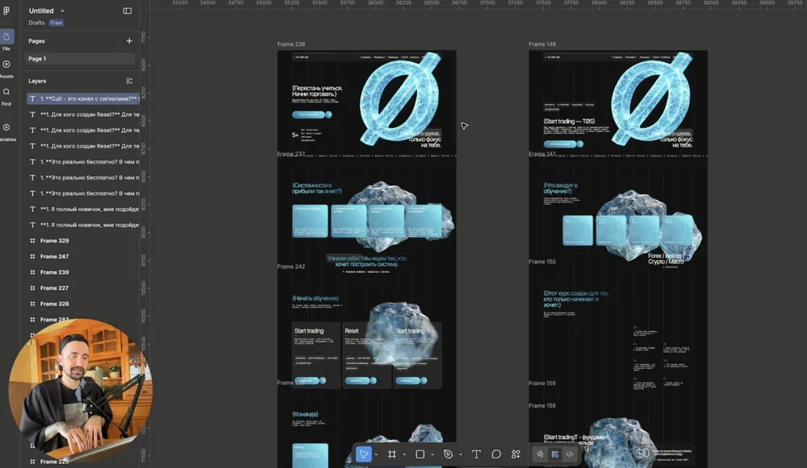The image size is (807, 468).
Task: Switch to the File tab
Action: pyautogui.click(x=6, y=40)
